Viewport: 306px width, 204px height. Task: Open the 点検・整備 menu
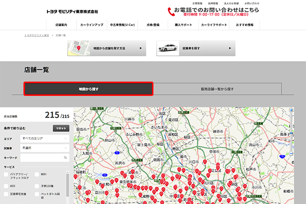pos(153,25)
